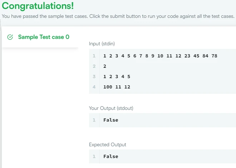236x168 pixels.
Task: Click the green check icon beside Sample Test case 0
Action: tap(10, 37)
